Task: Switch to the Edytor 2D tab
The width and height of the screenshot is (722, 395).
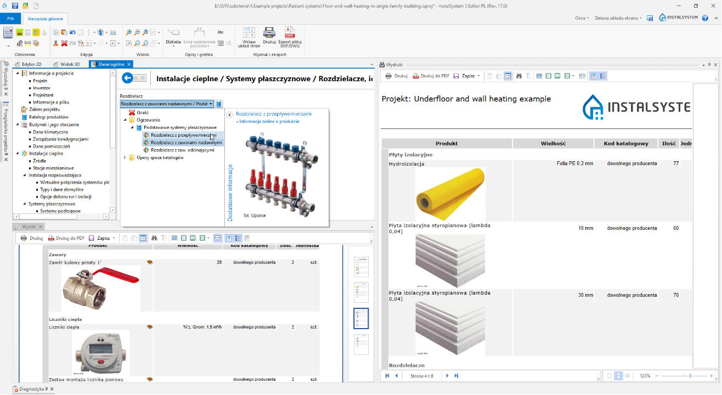Action: pos(29,64)
